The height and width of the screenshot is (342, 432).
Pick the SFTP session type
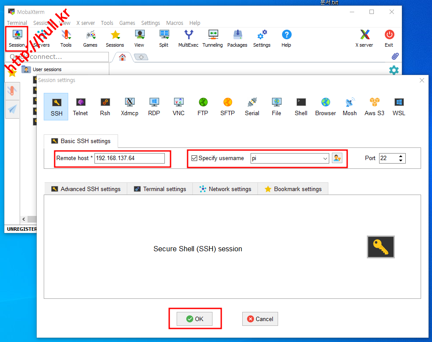(x=227, y=106)
